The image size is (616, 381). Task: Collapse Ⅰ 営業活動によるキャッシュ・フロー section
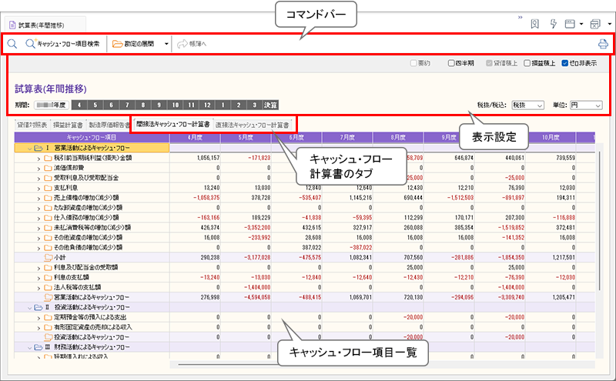pos(29,149)
